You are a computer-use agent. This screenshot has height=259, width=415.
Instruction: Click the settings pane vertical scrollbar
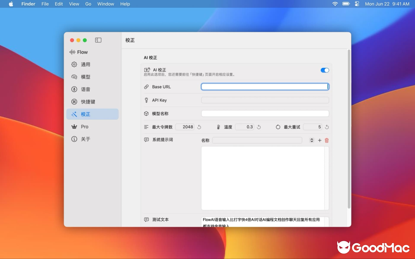point(349,129)
